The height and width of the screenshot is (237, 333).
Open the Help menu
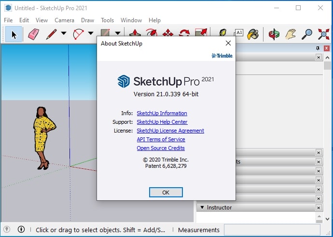[154, 20]
